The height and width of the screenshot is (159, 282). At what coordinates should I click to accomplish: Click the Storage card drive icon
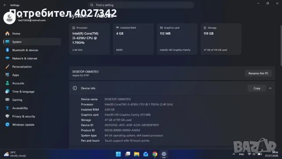(x=205, y=28)
